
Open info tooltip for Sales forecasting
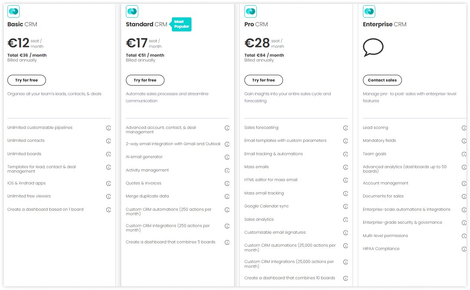(x=346, y=128)
